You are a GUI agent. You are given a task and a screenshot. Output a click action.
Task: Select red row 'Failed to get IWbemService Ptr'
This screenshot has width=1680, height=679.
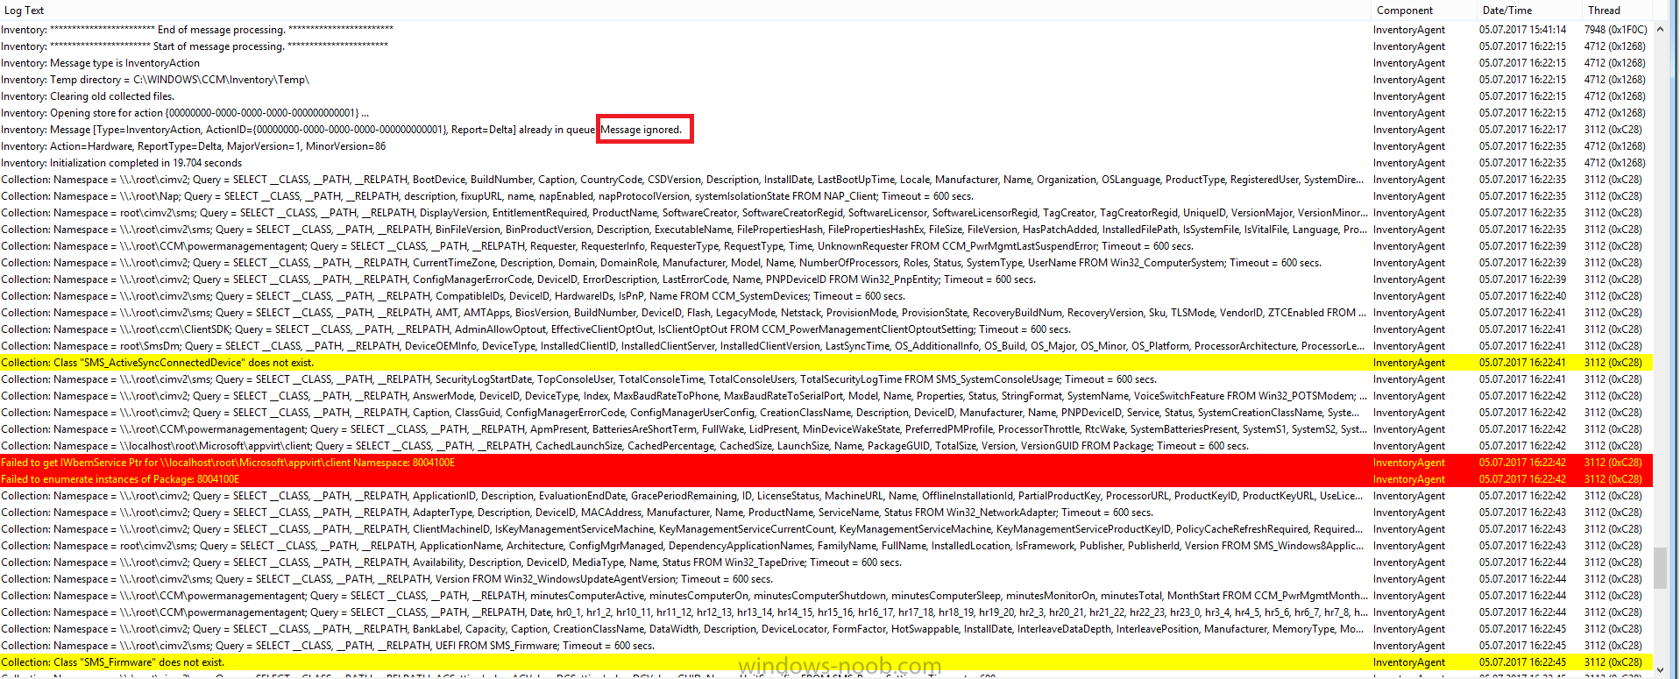228,463
